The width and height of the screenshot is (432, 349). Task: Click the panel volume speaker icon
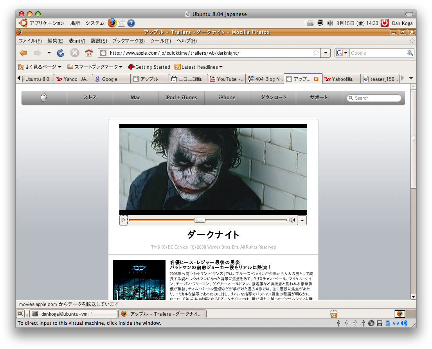(330, 23)
